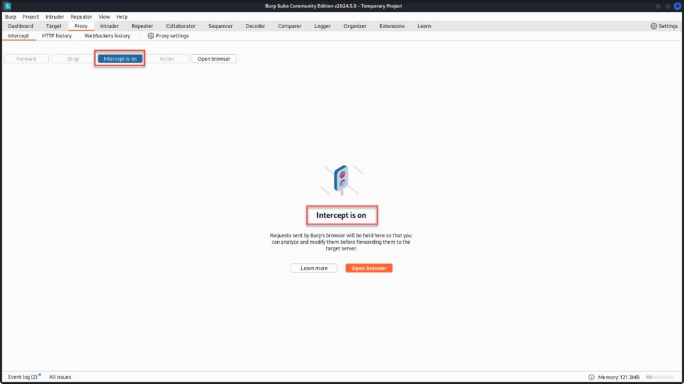Viewport: 684px width, 384px height.
Task: Open Settings via the gear icon
Action: 653,26
